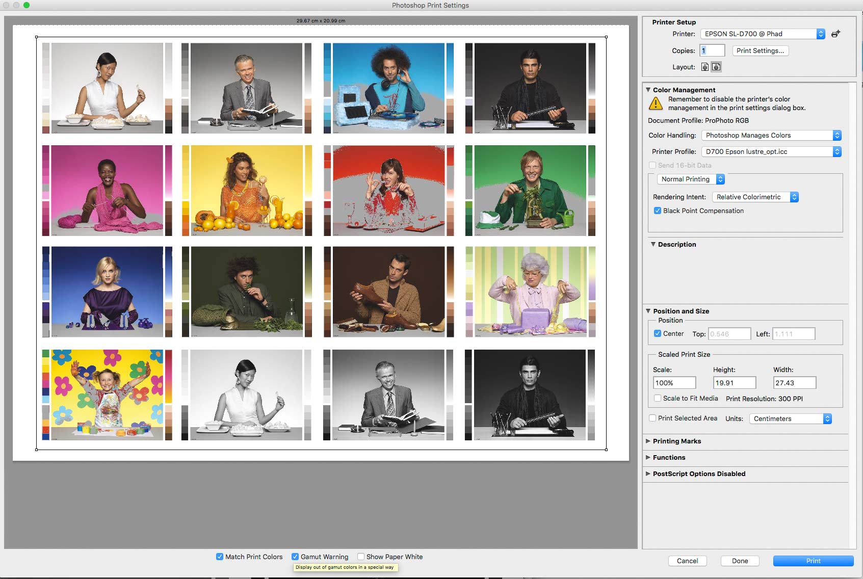
Task: Click the Left position field
Action: (794, 334)
